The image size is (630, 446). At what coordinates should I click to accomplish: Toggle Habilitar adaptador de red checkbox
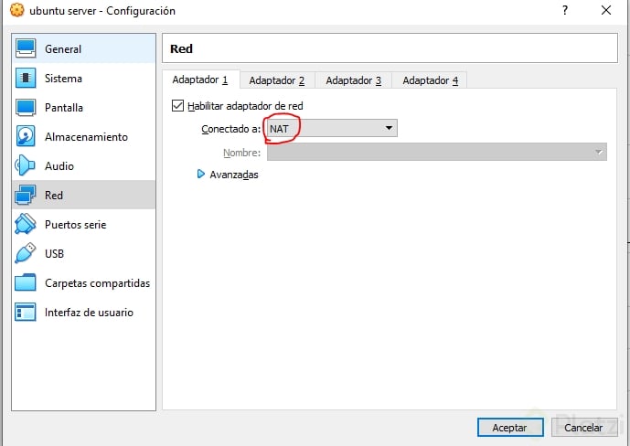coord(178,106)
